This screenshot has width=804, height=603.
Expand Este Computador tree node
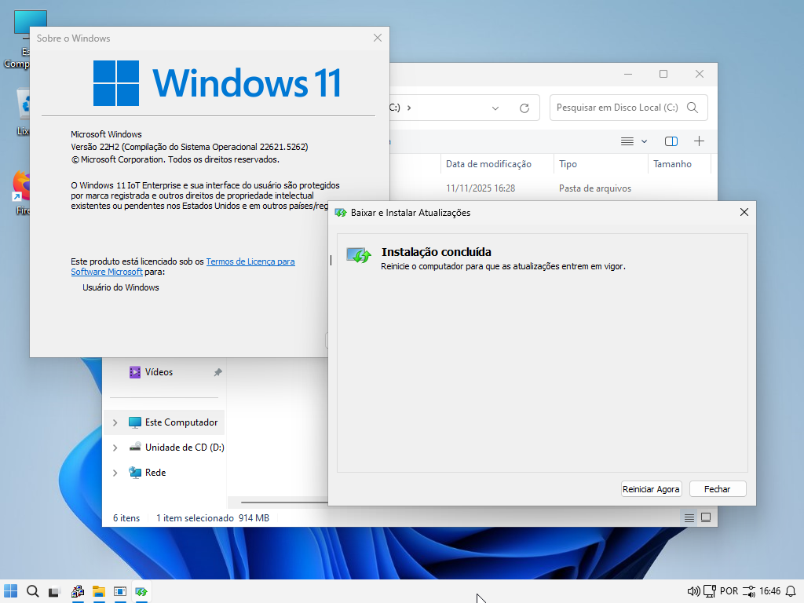pyautogui.click(x=115, y=422)
